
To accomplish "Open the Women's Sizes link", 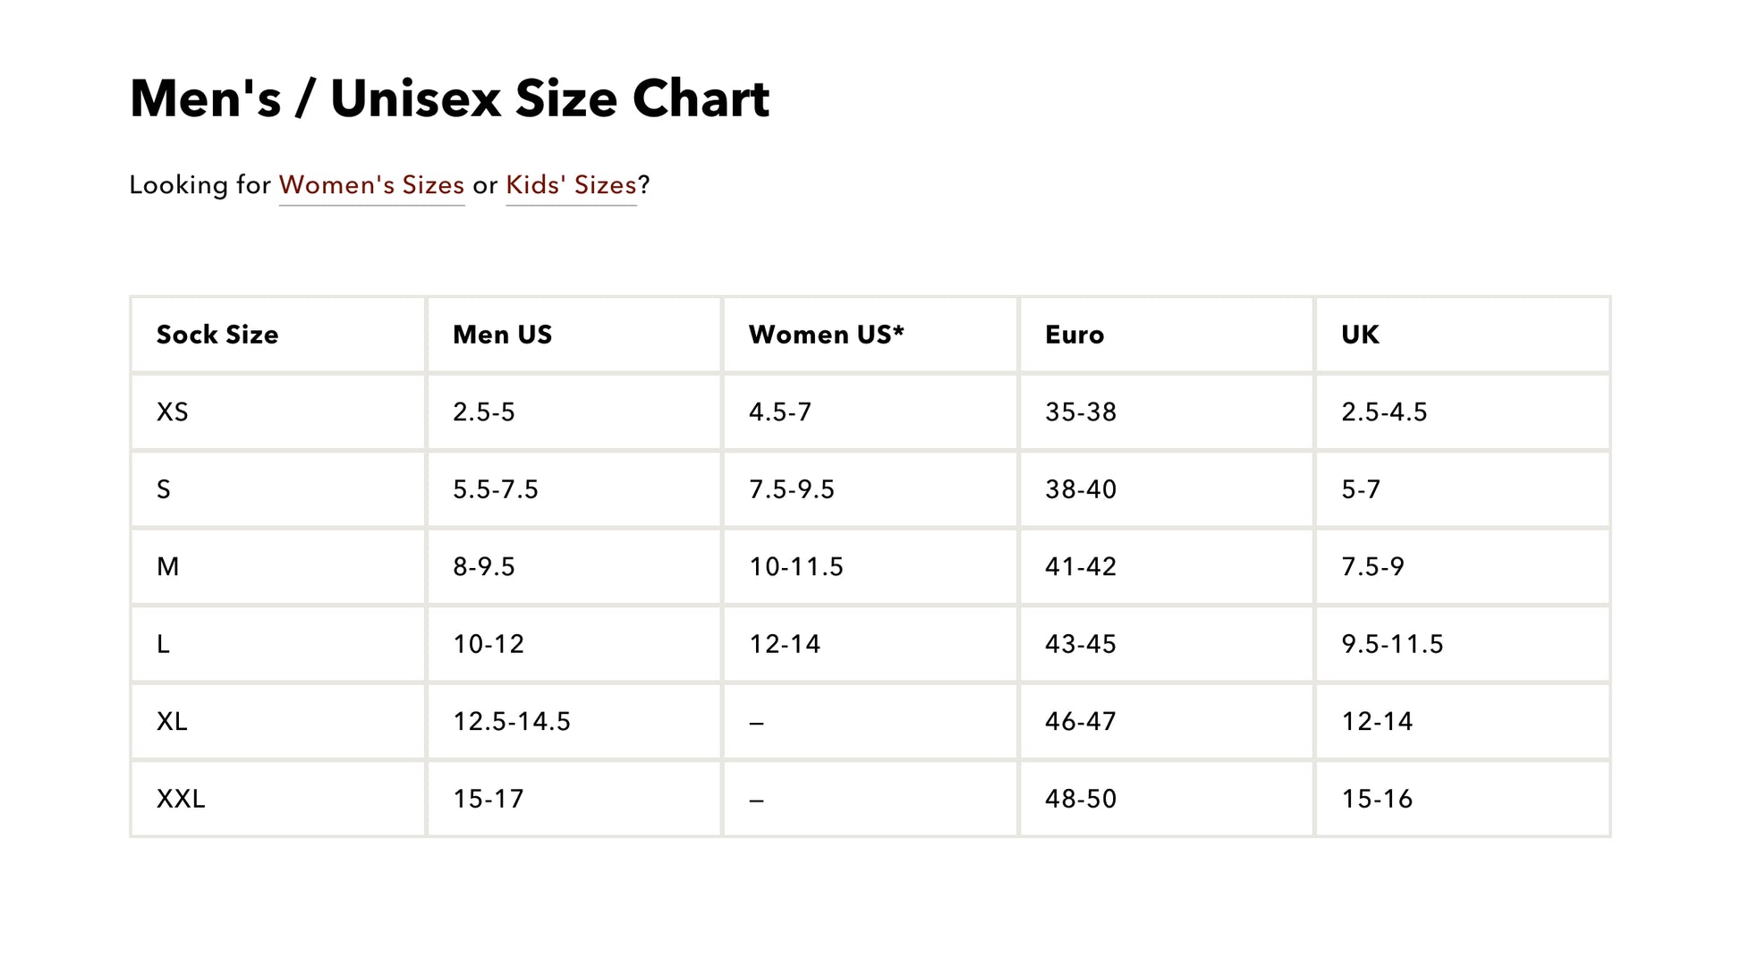I will tap(371, 185).
